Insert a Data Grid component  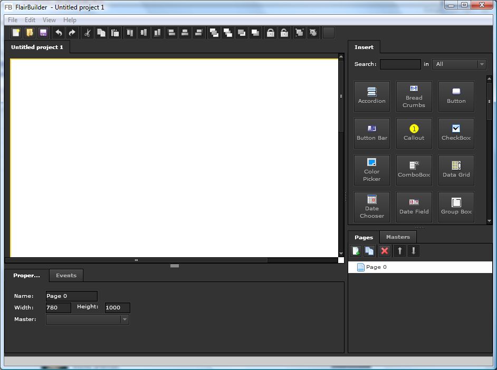click(x=456, y=170)
